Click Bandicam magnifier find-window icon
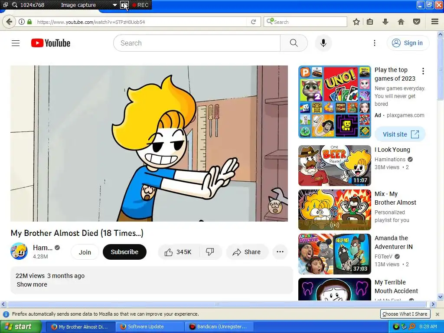This screenshot has width=444, height=333. 15,5
